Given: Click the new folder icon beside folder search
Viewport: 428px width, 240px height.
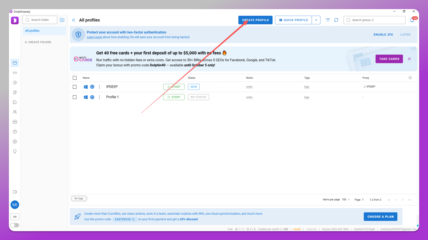Looking at the screenshot, I should [62, 20].
